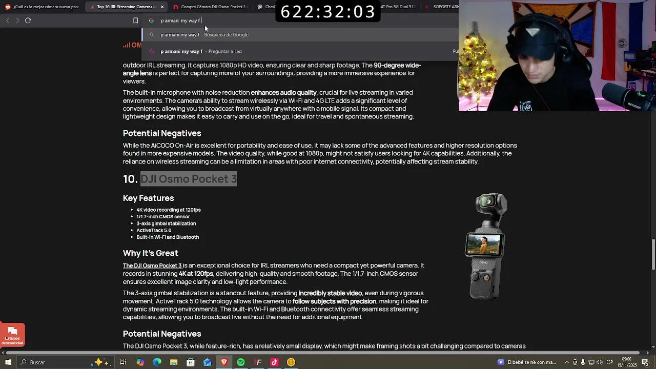Click the Google icon in the address bar

151,20
